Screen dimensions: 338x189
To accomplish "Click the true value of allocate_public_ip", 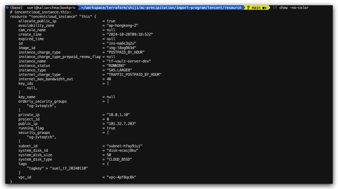I will 111,21.
